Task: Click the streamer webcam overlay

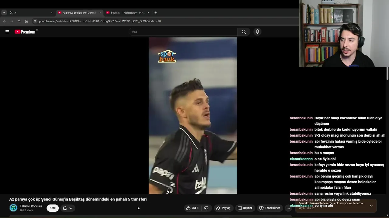Action: click(344, 34)
